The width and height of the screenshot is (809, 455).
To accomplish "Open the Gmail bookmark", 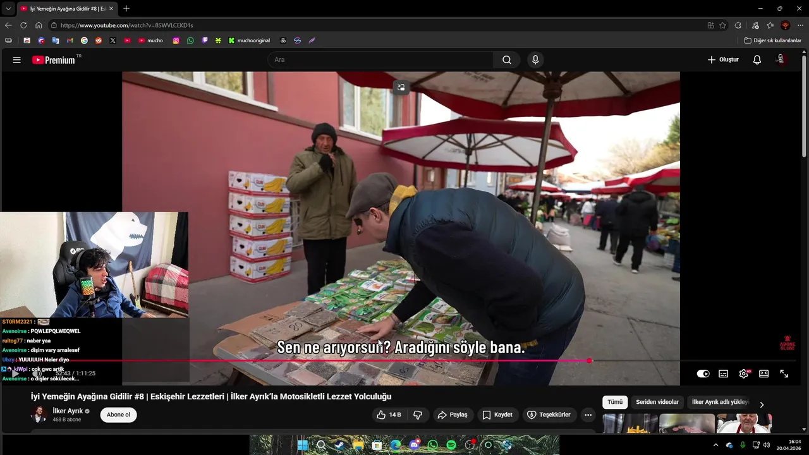I will click(70, 40).
